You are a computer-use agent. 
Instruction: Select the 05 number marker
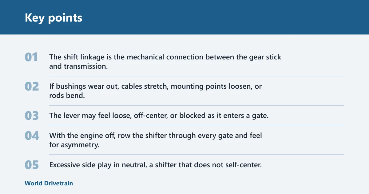(x=32, y=165)
